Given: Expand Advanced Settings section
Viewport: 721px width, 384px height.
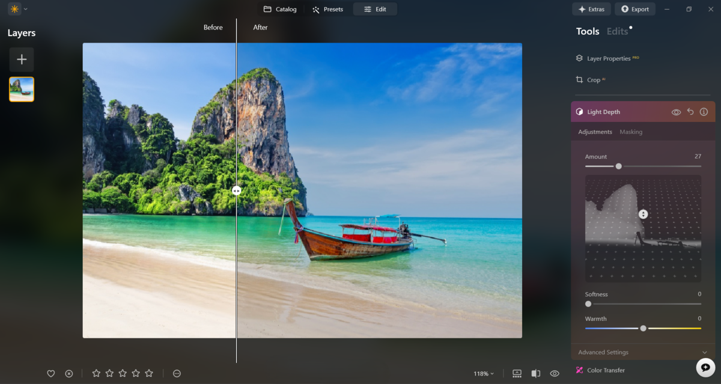Looking at the screenshot, I should pyautogui.click(x=643, y=352).
